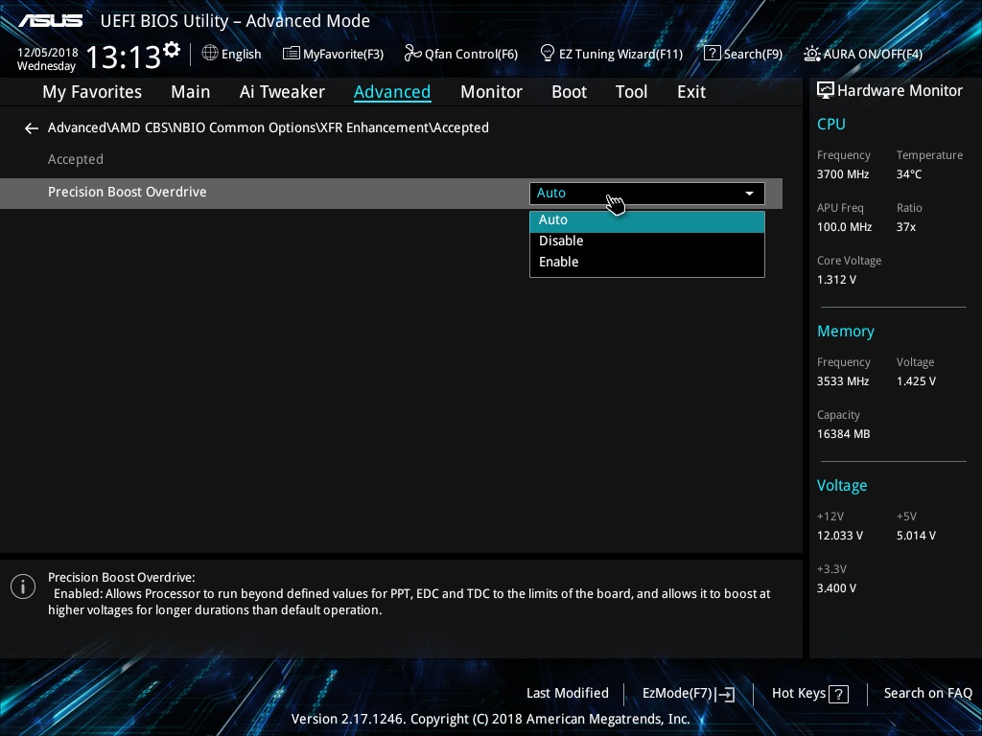The height and width of the screenshot is (736, 982).
Task: Toggle AURA lighting sun icon
Action: [x=811, y=54]
